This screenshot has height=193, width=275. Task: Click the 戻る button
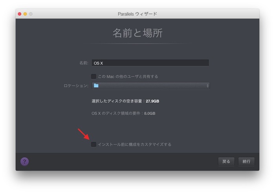(x=226, y=162)
